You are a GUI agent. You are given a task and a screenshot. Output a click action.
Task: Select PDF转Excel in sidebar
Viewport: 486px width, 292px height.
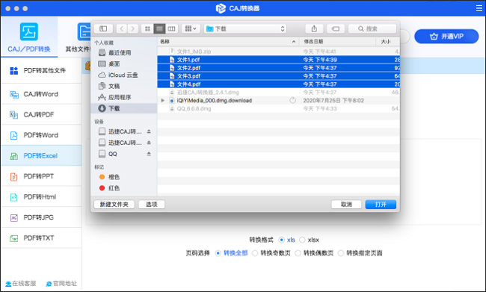pyautogui.click(x=41, y=156)
